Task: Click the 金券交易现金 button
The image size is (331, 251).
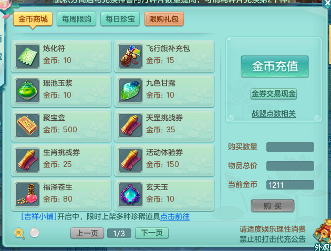Action: click(274, 94)
